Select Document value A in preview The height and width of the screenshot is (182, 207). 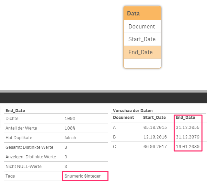[114, 128]
